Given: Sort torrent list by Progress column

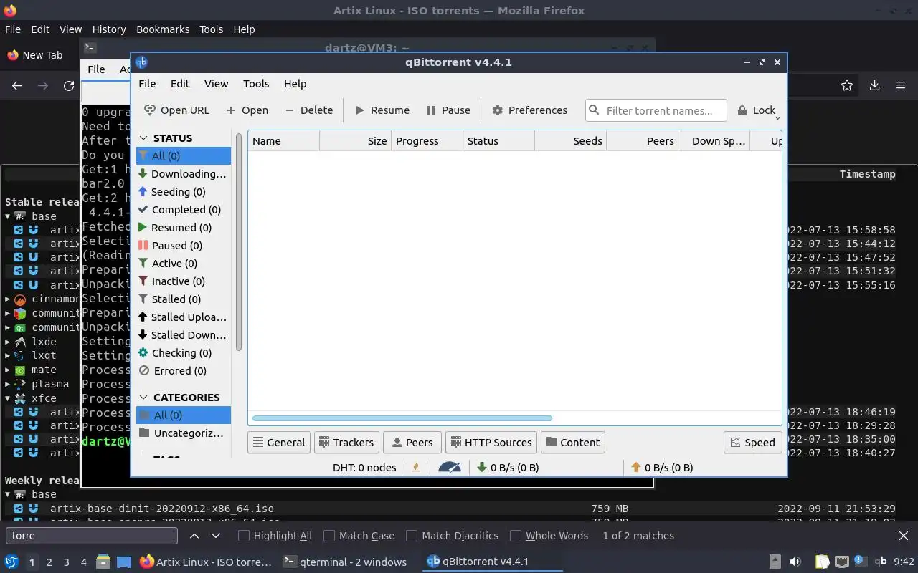Looking at the screenshot, I should click(x=427, y=141).
